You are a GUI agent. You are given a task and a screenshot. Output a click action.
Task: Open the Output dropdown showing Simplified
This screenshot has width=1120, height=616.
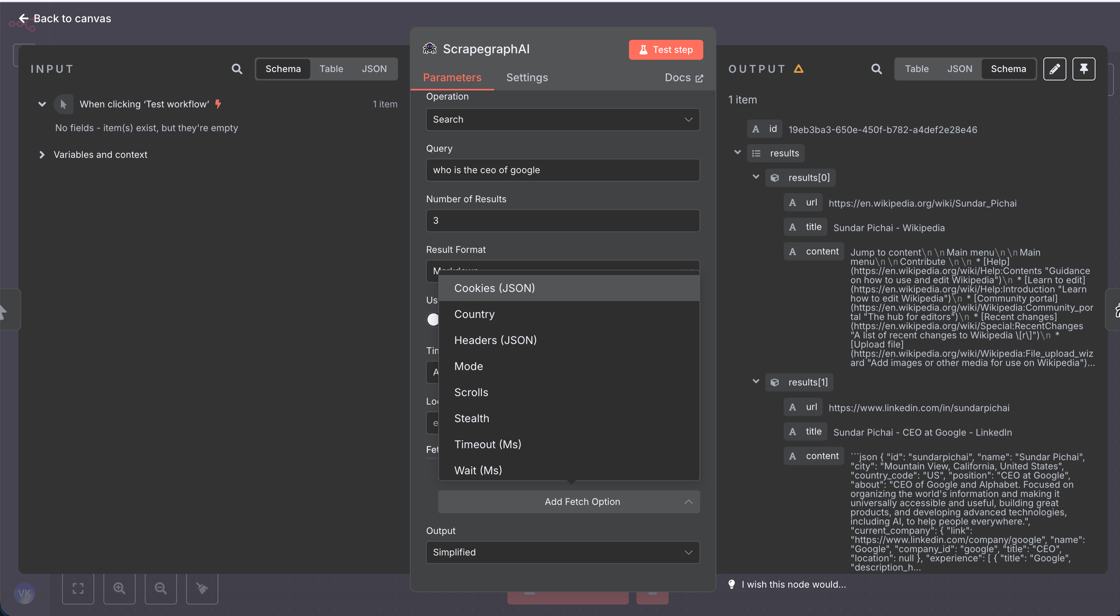(x=563, y=552)
